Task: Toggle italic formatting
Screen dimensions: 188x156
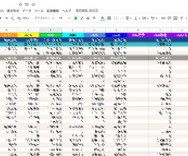Action: pos(82,18)
